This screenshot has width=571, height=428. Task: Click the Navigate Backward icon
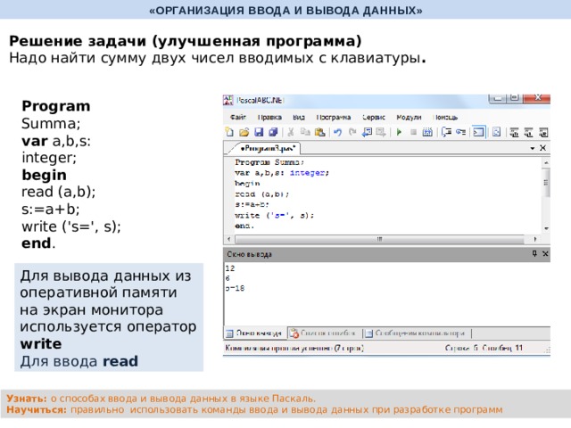[x=367, y=132]
